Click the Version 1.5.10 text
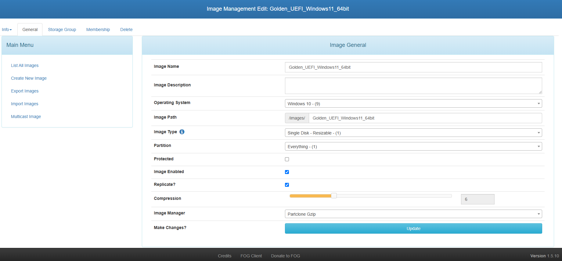Viewport: 562px width, 261px height. [545, 256]
